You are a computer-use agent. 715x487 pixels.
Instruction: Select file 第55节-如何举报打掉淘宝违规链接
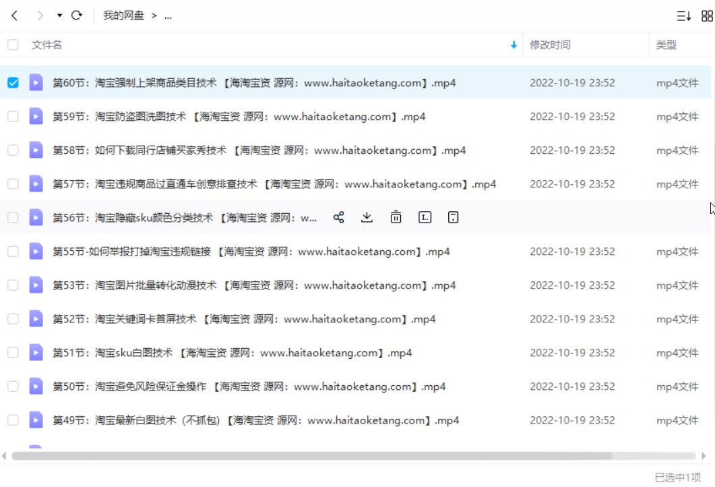tap(251, 252)
